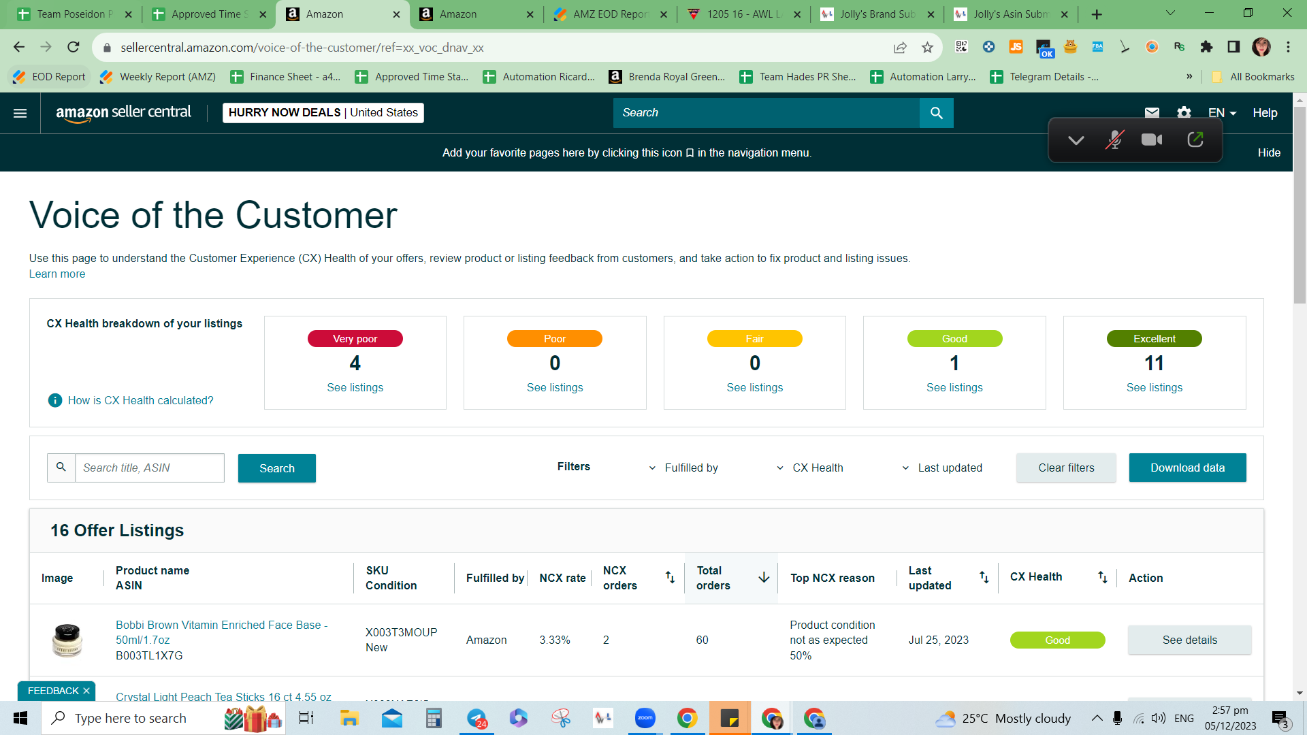
Task: Open the HURRY NOW DEALS marketplace switcher
Action: 323,113
